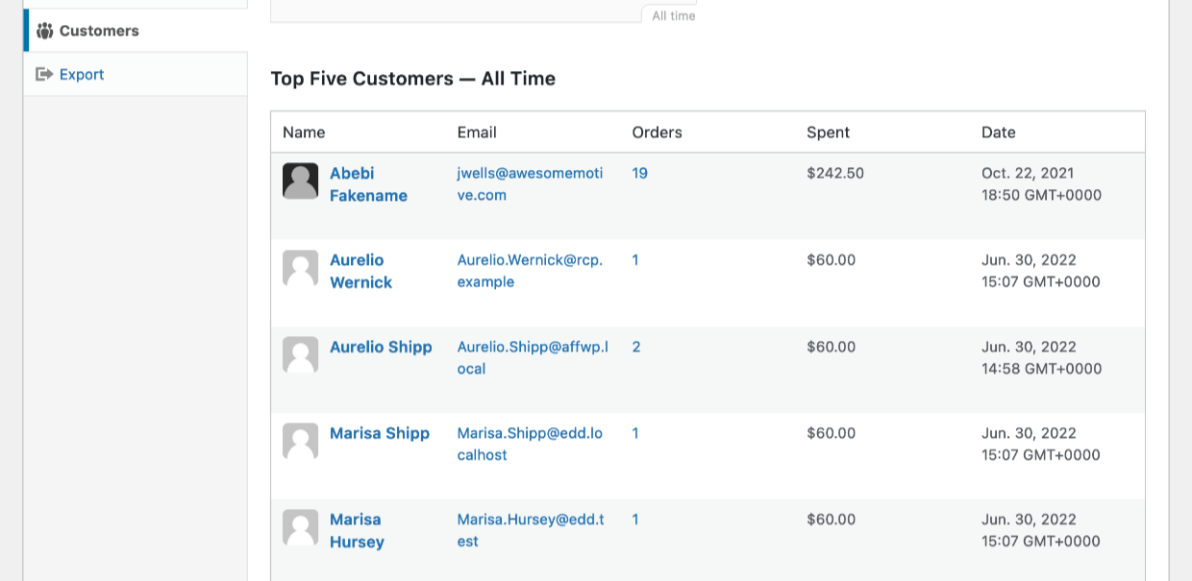
Task: Click the Customers group icon in the sidebar
Action: [45, 30]
